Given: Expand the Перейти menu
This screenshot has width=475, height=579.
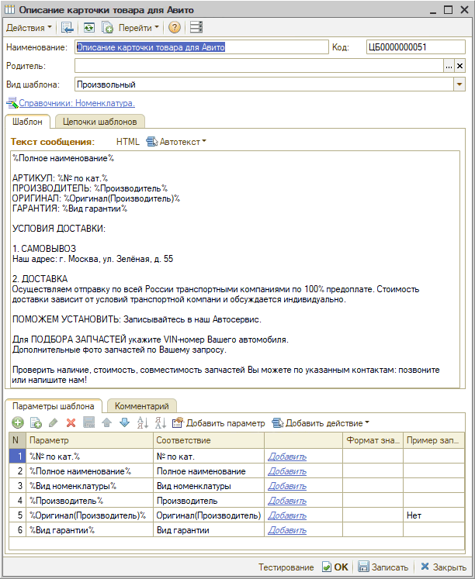Looking at the screenshot, I should coord(138,27).
